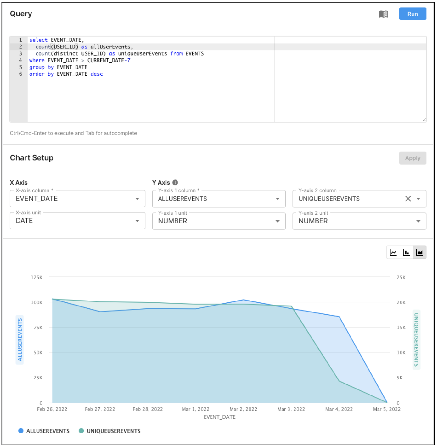Click the blue ALLUSEREVENTS legend color dot
Screen dimensions: 438x447
click(21, 431)
